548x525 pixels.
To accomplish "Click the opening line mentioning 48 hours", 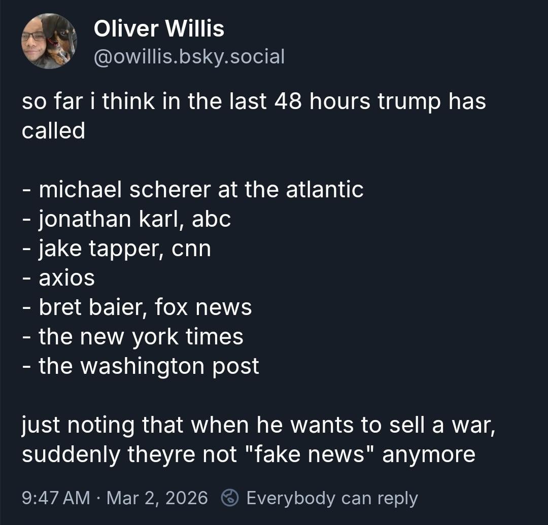I will coord(254,101).
